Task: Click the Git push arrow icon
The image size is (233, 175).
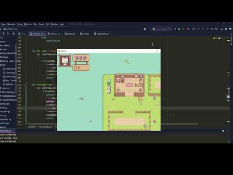Action: click(207, 29)
